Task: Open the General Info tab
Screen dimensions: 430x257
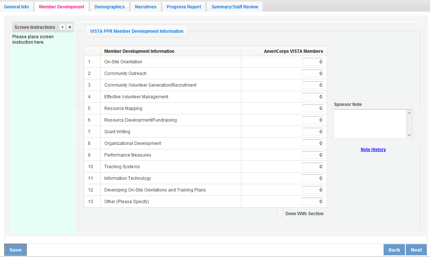Action: click(x=16, y=7)
